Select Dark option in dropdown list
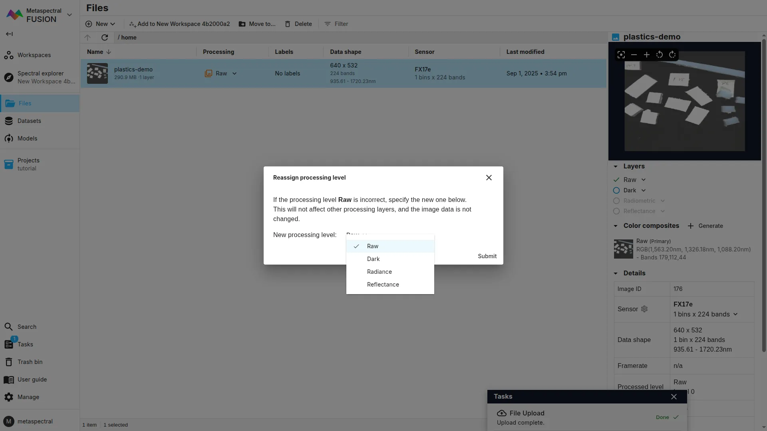This screenshot has width=767, height=431. pos(373,259)
